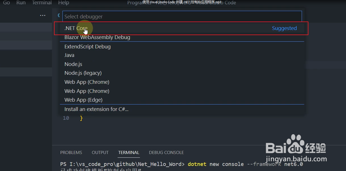Select Node.js (legacy) debugger

(x=182, y=73)
